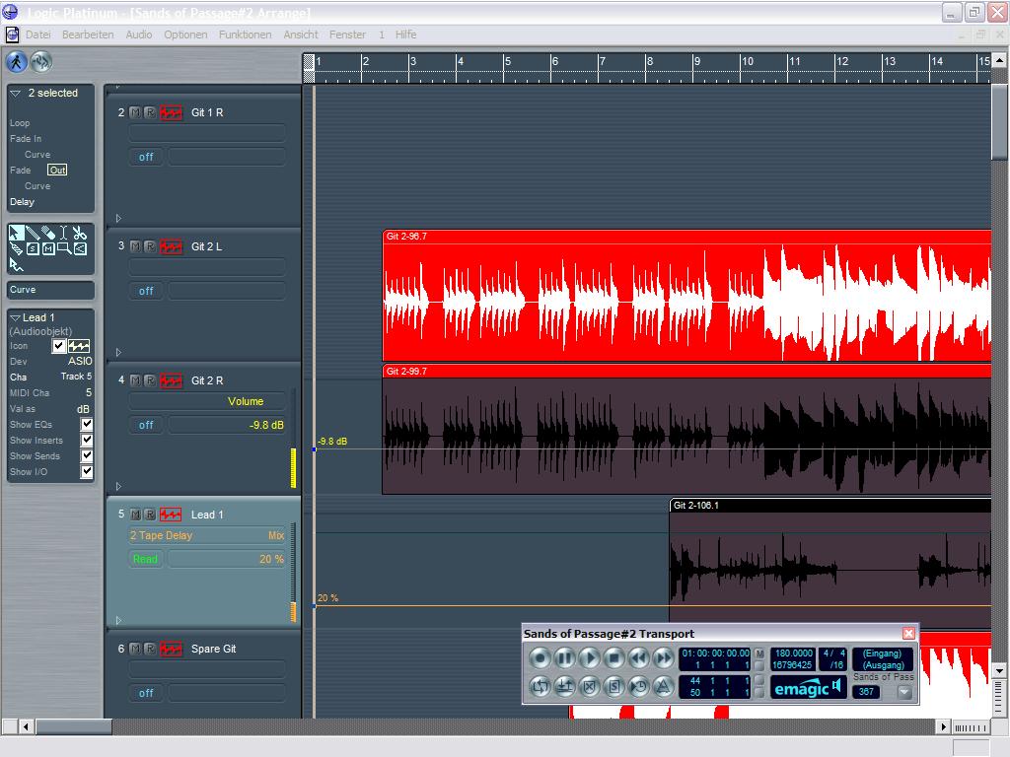Toggle the Show EQs checkbox

(x=87, y=424)
